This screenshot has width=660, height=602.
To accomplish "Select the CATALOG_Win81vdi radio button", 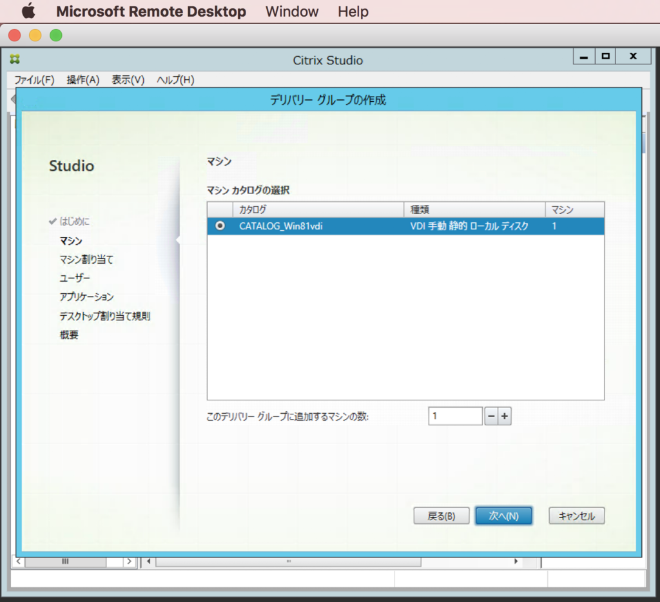I will pyautogui.click(x=220, y=226).
